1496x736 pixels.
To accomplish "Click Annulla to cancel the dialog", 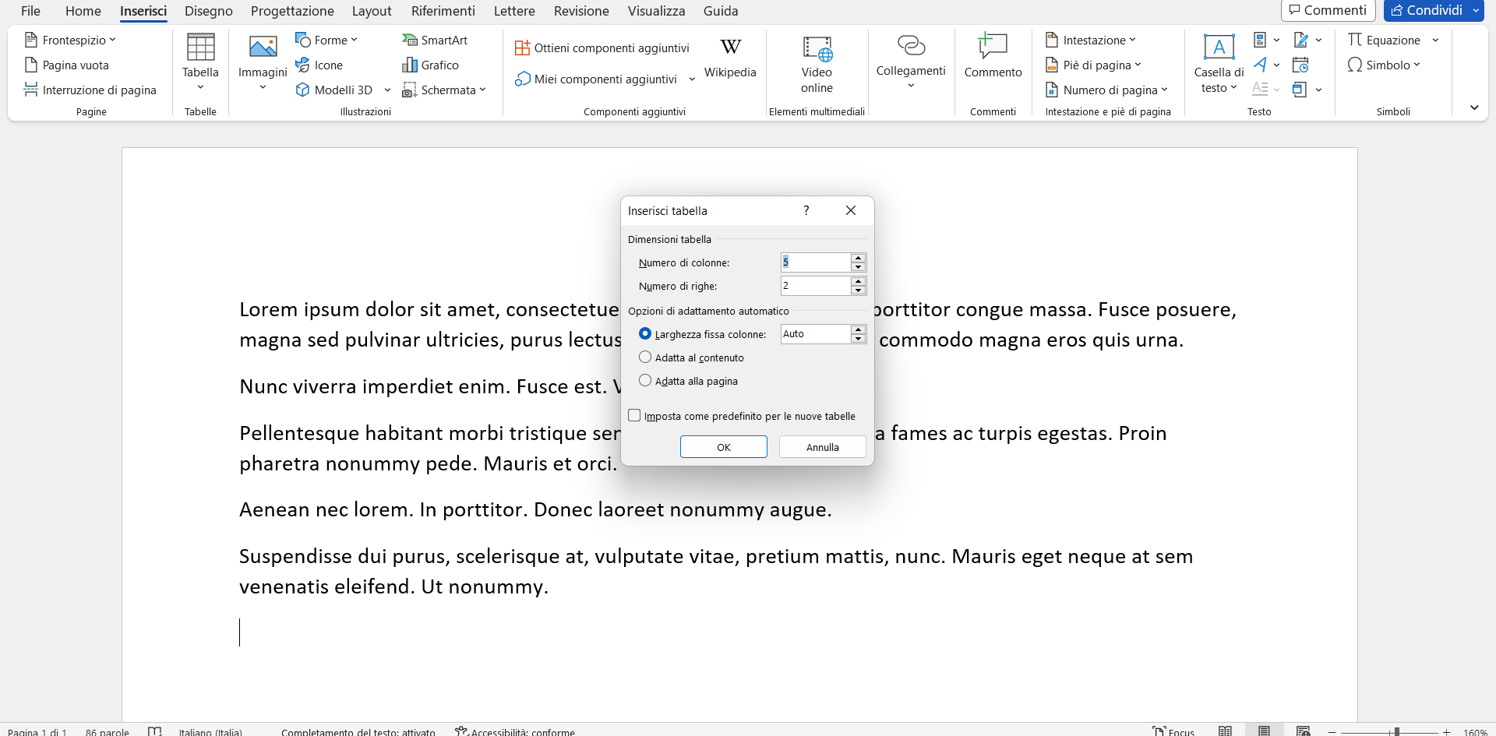I will pos(822,447).
